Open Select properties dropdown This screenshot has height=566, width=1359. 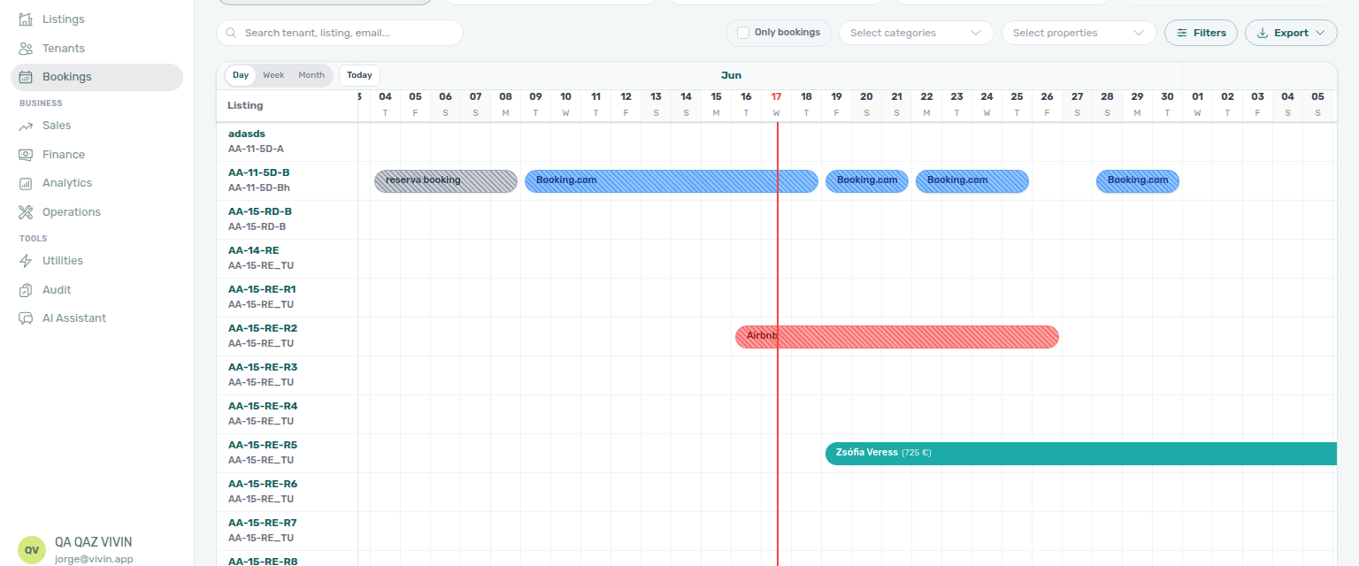[x=1079, y=33]
